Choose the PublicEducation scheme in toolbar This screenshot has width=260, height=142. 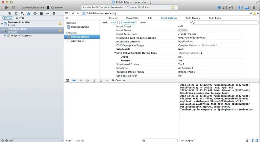(x=33, y=7)
